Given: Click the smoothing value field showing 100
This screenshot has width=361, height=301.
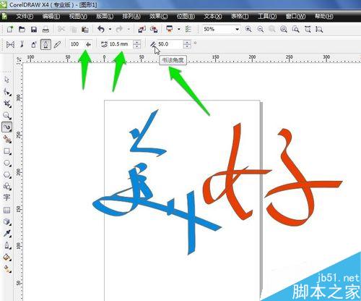Looking at the screenshot, I should [x=77, y=44].
